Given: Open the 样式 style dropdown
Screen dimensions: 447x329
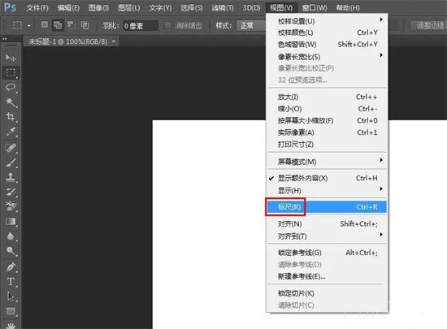Looking at the screenshot, I should pyautogui.click(x=251, y=26).
